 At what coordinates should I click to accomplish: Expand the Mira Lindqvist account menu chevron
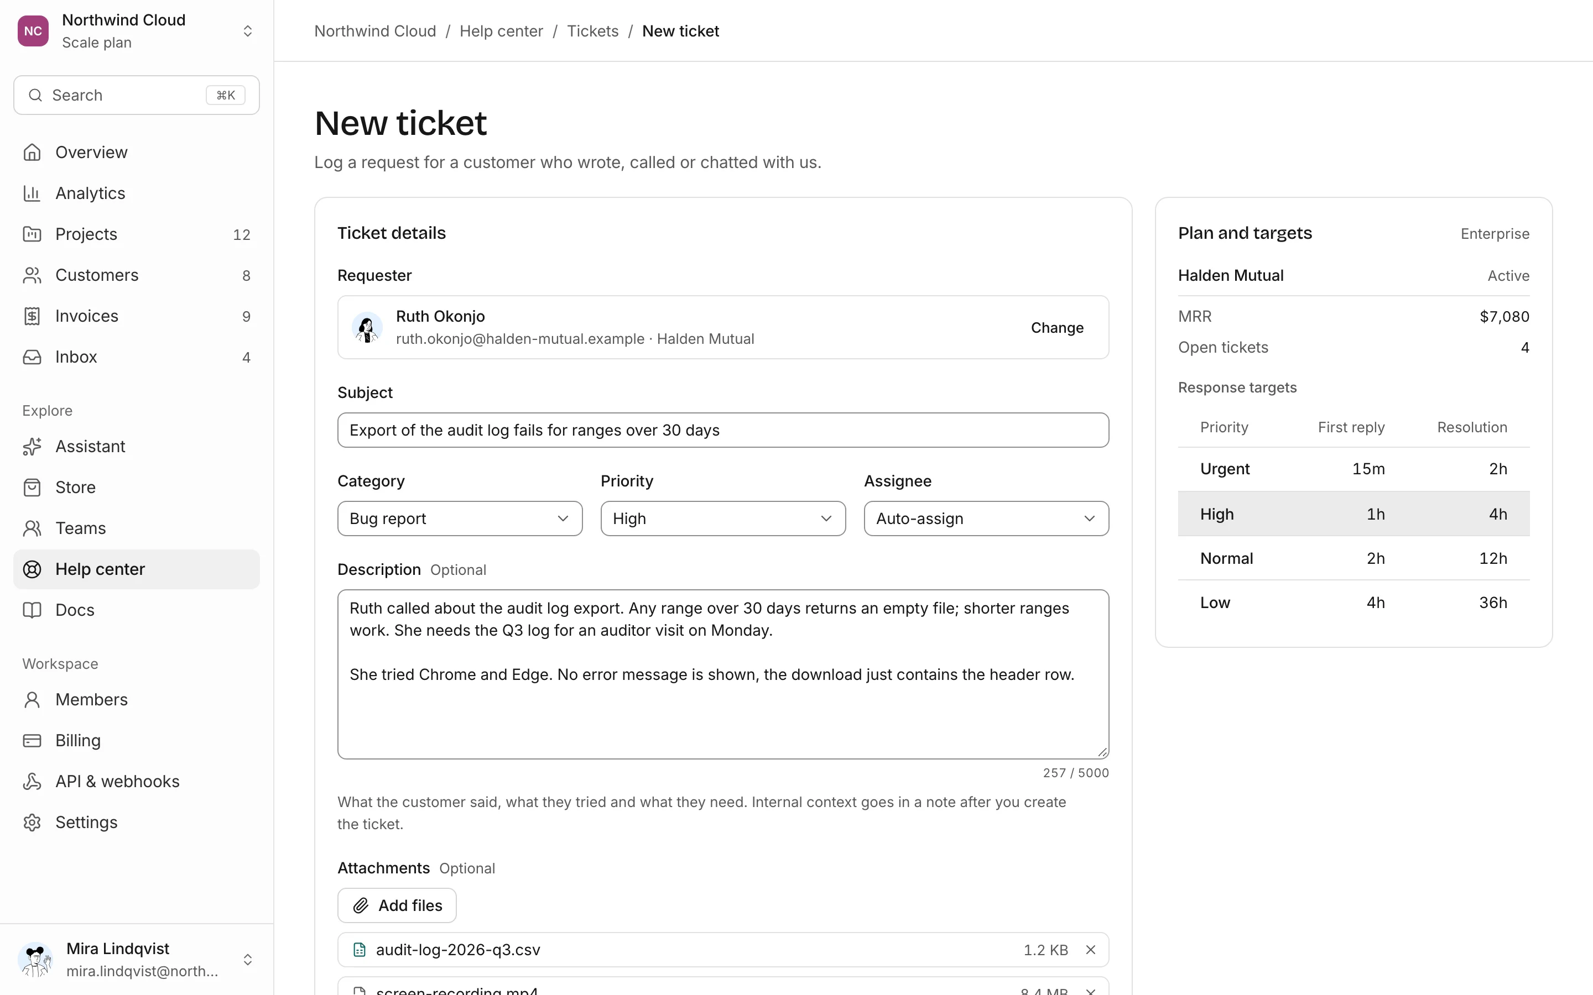[x=247, y=960]
